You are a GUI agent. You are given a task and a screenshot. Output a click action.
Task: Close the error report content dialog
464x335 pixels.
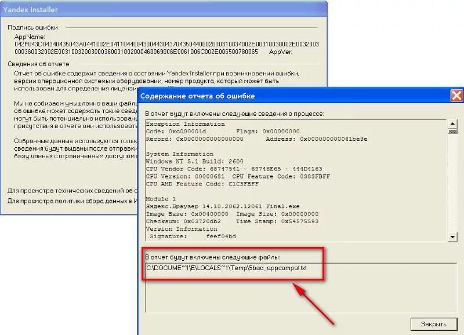coord(456,96)
